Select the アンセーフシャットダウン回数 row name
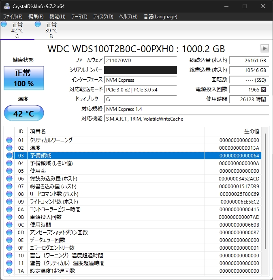 coord(59,232)
